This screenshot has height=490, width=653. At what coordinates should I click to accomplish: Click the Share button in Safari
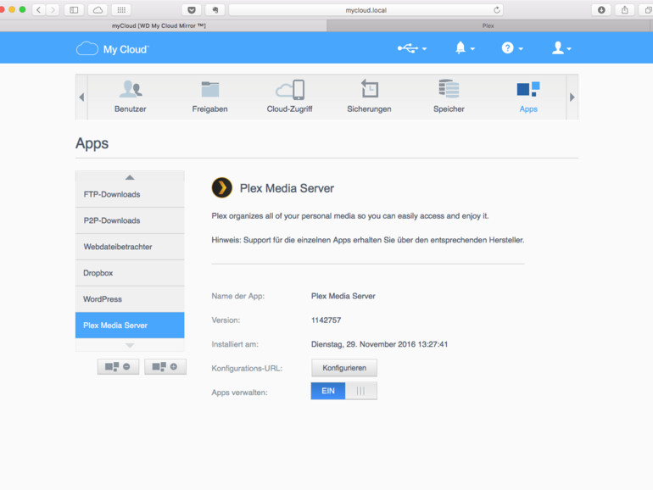(x=625, y=10)
